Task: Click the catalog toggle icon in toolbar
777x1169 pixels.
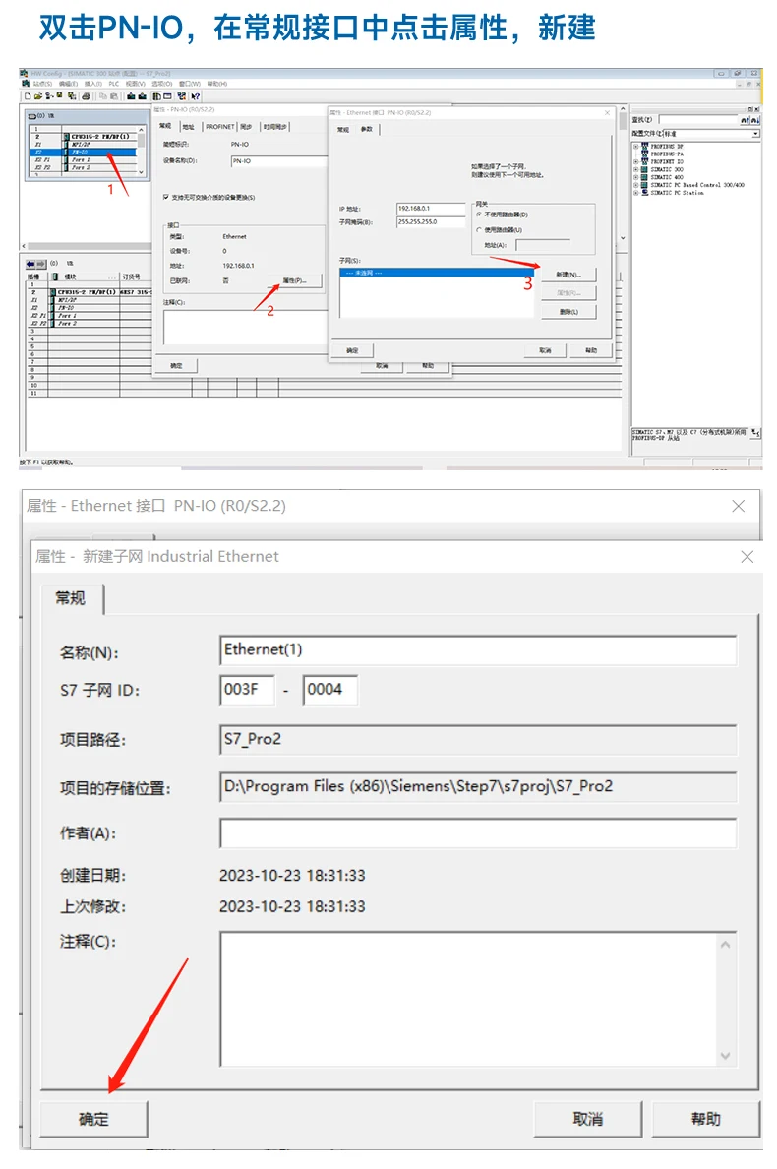Action: (156, 95)
